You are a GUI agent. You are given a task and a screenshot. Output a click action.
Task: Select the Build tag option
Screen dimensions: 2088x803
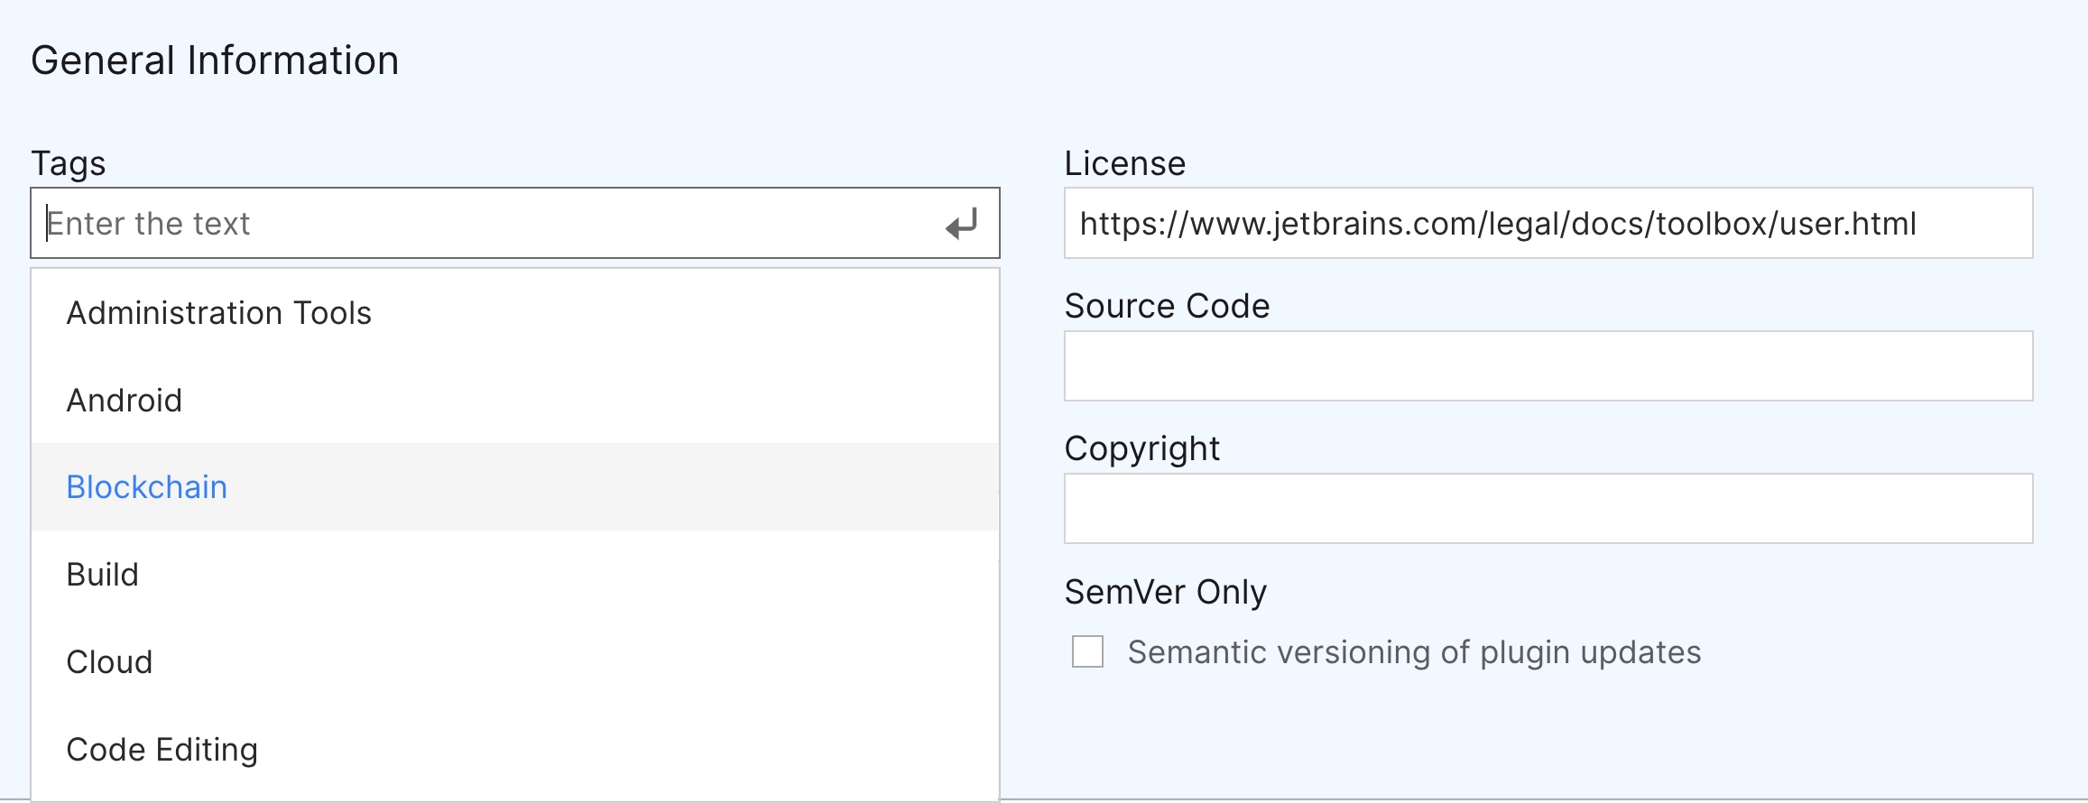[515, 575]
